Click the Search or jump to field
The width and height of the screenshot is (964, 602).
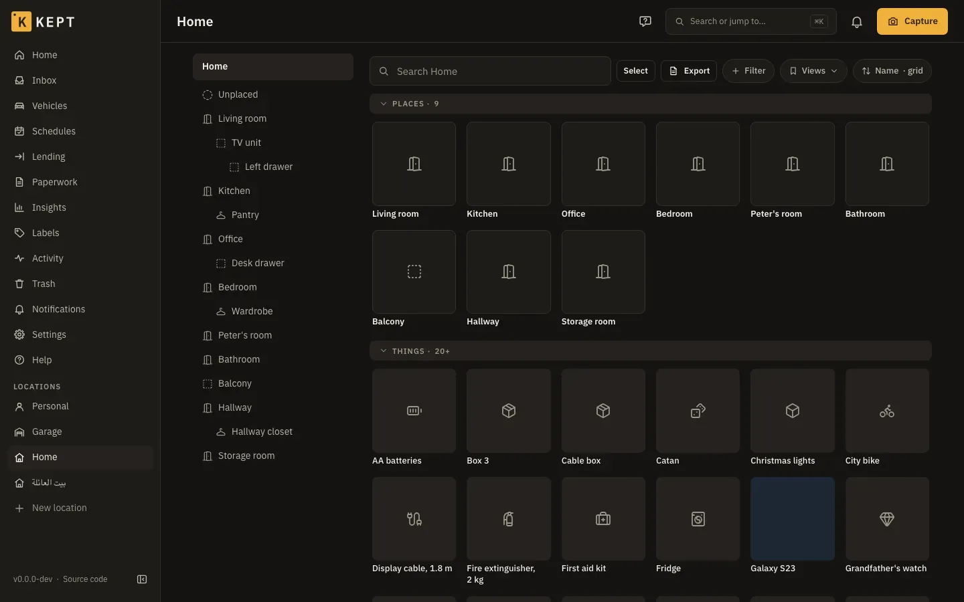[x=751, y=21]
